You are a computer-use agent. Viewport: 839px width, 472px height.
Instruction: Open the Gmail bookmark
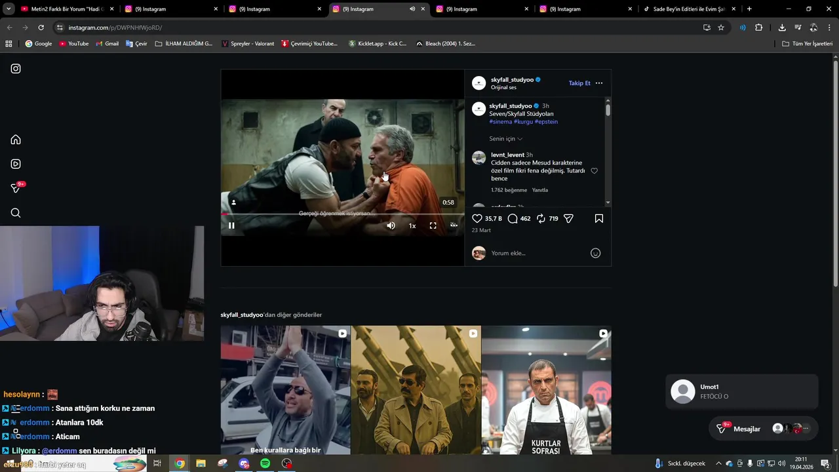(x=107, y=44)
